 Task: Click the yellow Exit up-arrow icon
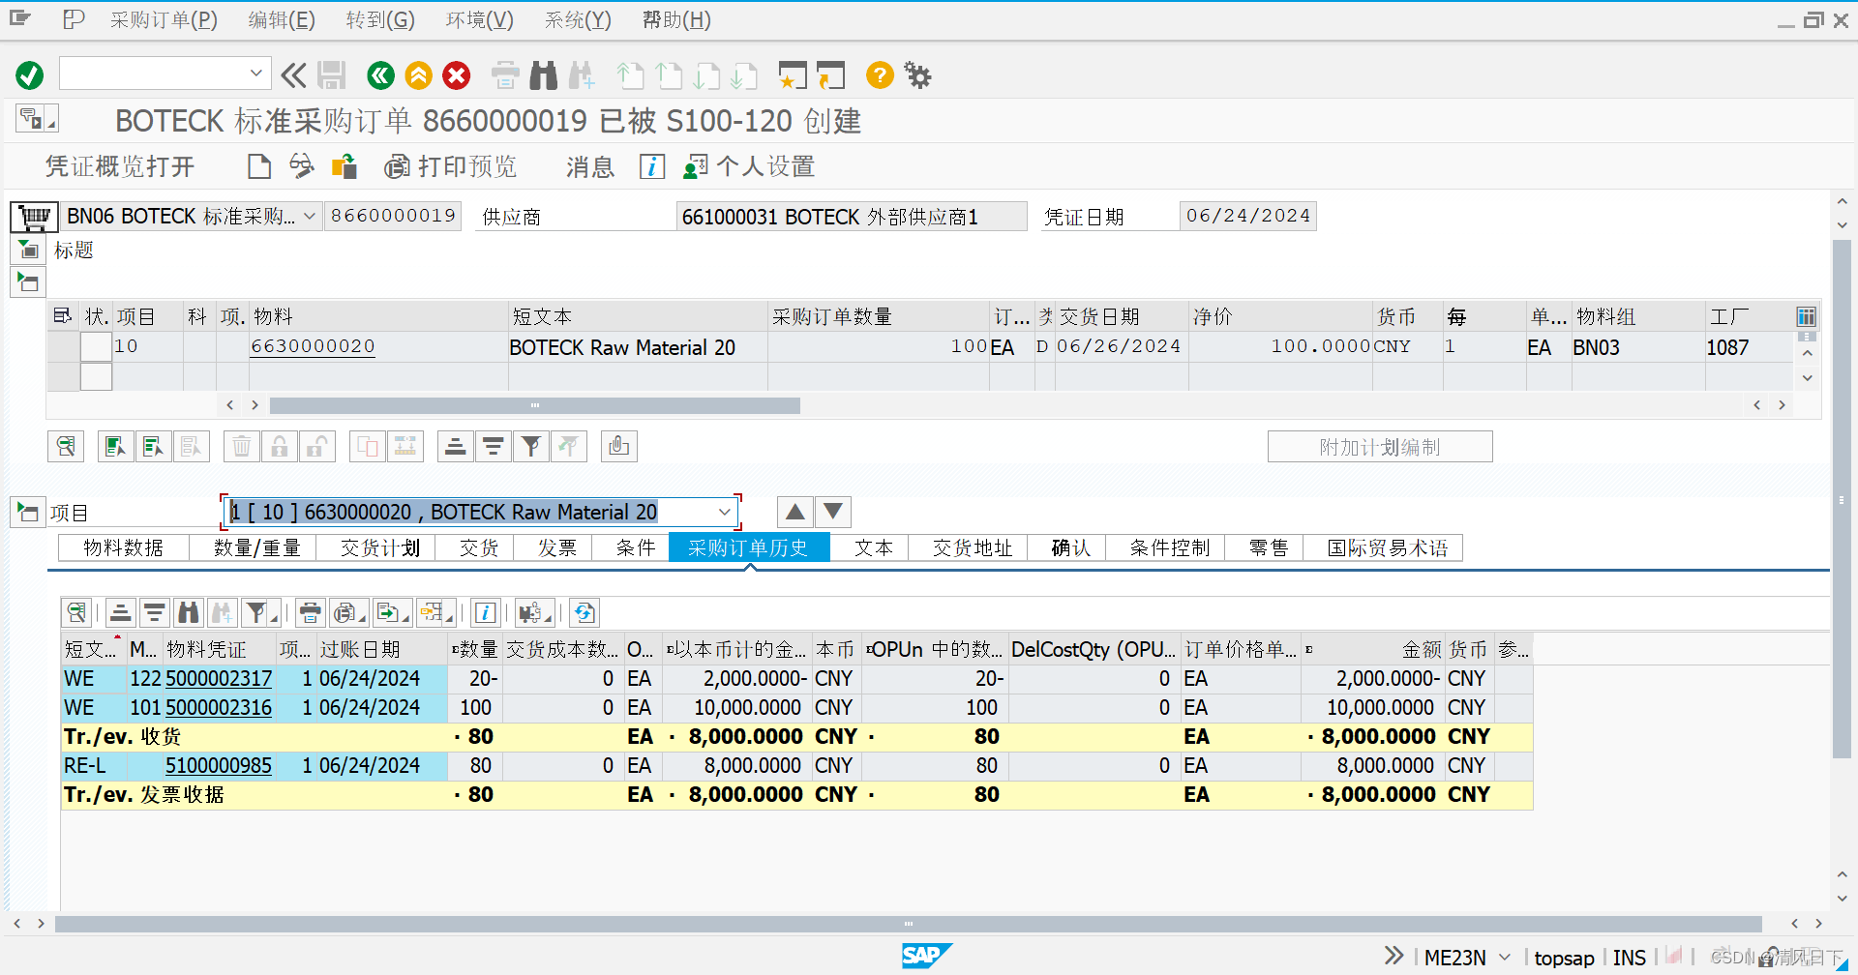[x=419, y=75]
